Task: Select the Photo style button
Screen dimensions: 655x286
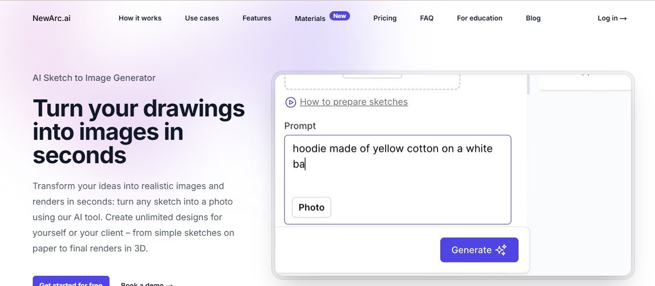Action: tap(311, 207)
